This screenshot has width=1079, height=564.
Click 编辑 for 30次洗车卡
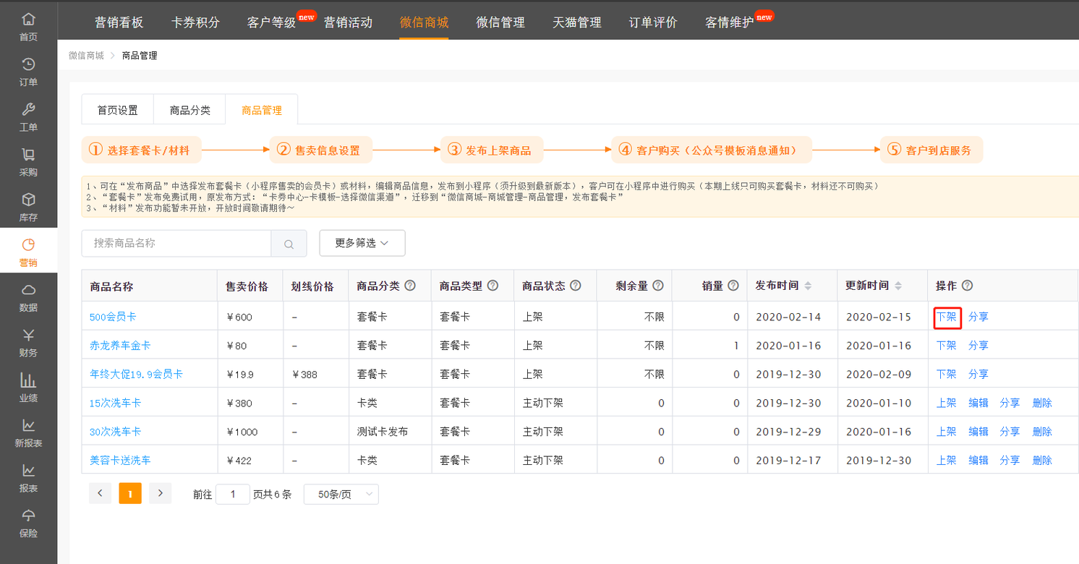tap(978, 432)
